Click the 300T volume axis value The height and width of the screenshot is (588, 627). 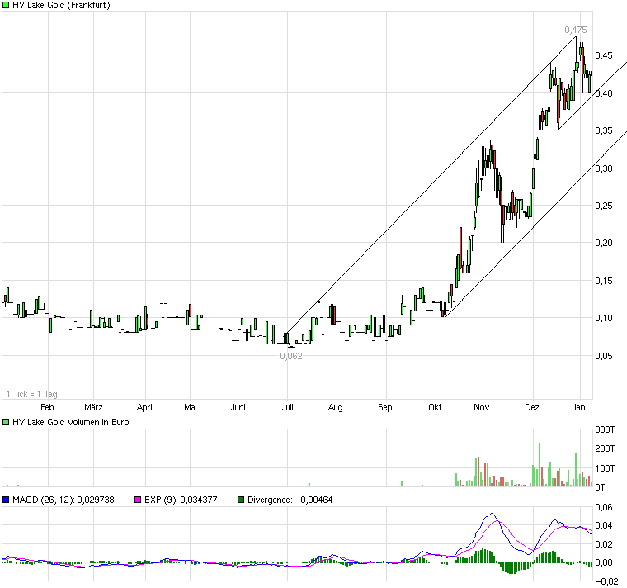pos(605,429)
